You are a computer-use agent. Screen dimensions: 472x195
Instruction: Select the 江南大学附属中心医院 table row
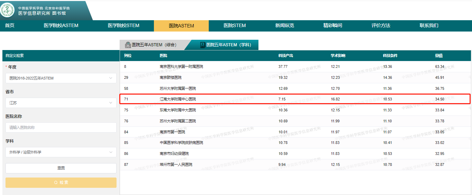pyautogui.click(x=177, y=99)
